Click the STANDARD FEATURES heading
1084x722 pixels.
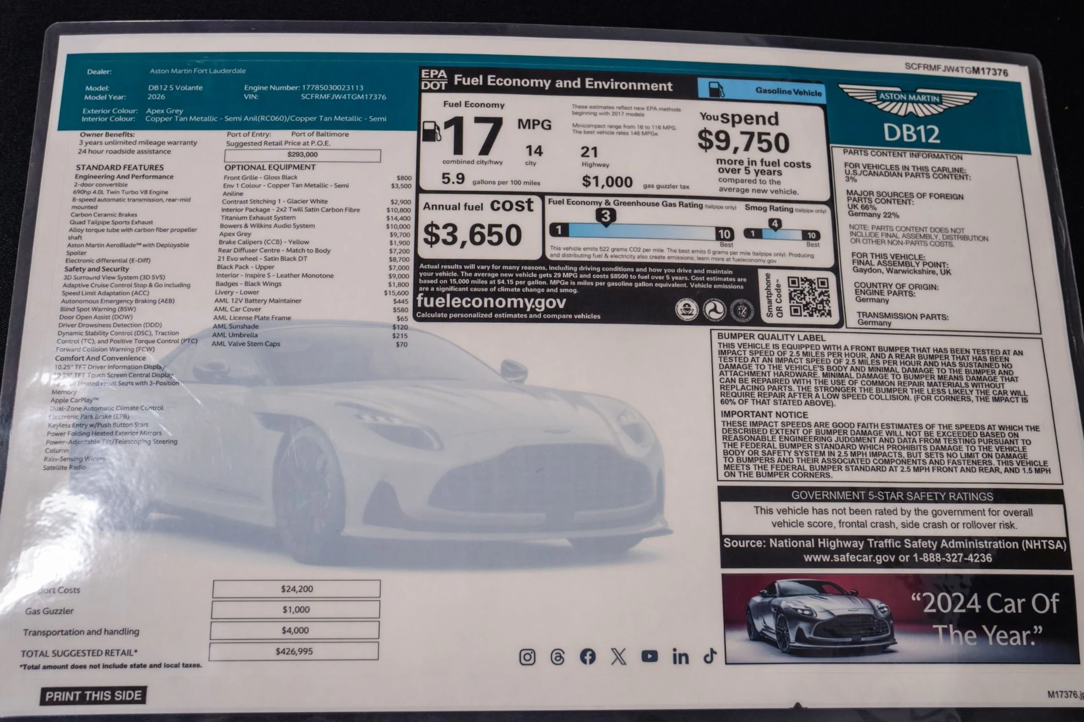(120, 168)
